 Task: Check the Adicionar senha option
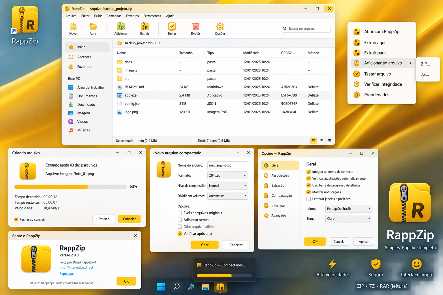coord(180,220)
